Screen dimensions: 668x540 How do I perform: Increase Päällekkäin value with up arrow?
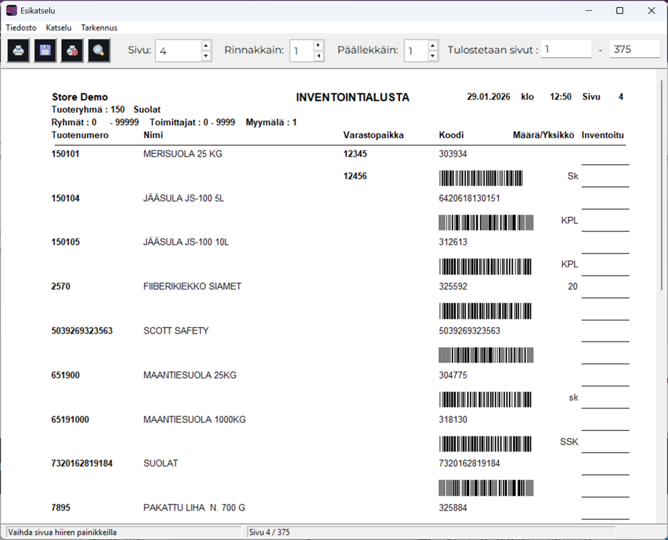point(433,46)
